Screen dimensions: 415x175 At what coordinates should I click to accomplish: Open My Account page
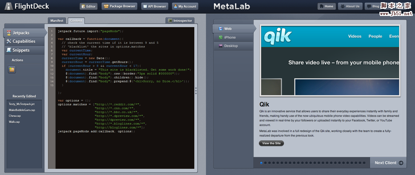coord(185,6)
